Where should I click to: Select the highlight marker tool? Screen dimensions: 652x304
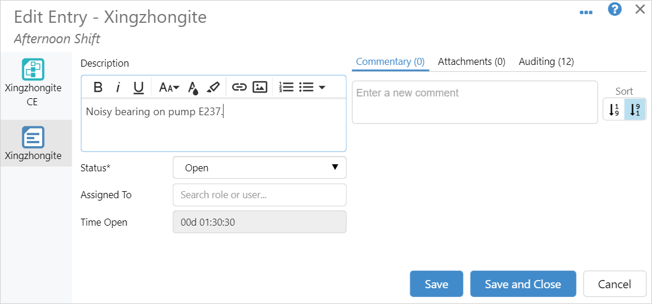[213, 87]
